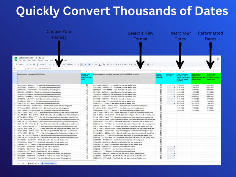This screenshot has width=236, height=177.
Task: Uncheck current-format box for MM/DD/YYYY row
Action: [87, 85]
